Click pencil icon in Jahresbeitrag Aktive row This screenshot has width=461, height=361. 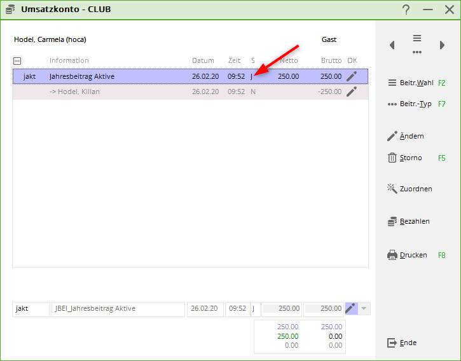pos(352,76)
